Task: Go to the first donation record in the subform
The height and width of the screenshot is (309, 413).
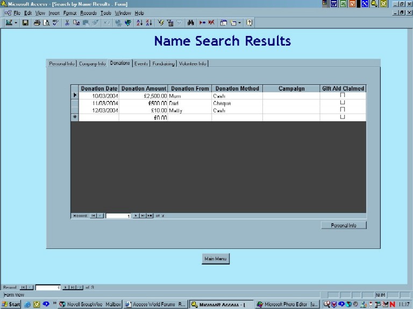Action: click(x=93, y=216)
